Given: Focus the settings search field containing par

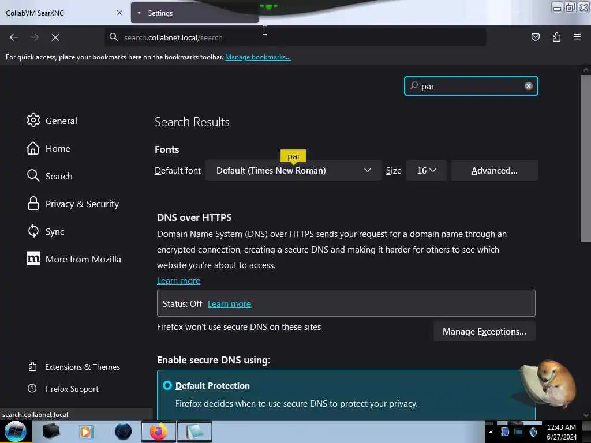Looking at the screenshot, I should click(x=471, y=86).
